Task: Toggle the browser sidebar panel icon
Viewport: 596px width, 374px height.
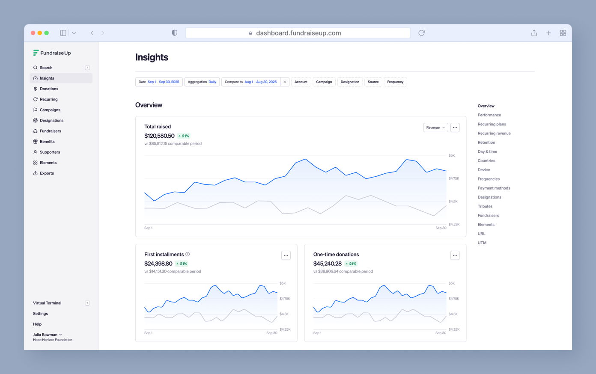Action: (63, 33)
